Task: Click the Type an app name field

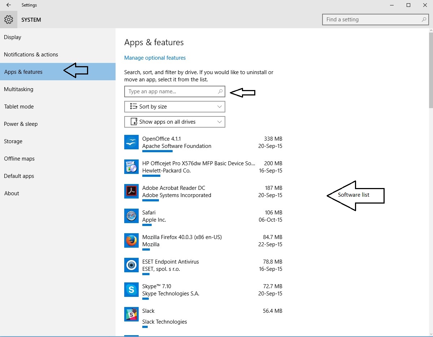Action: tap(175, 91)
